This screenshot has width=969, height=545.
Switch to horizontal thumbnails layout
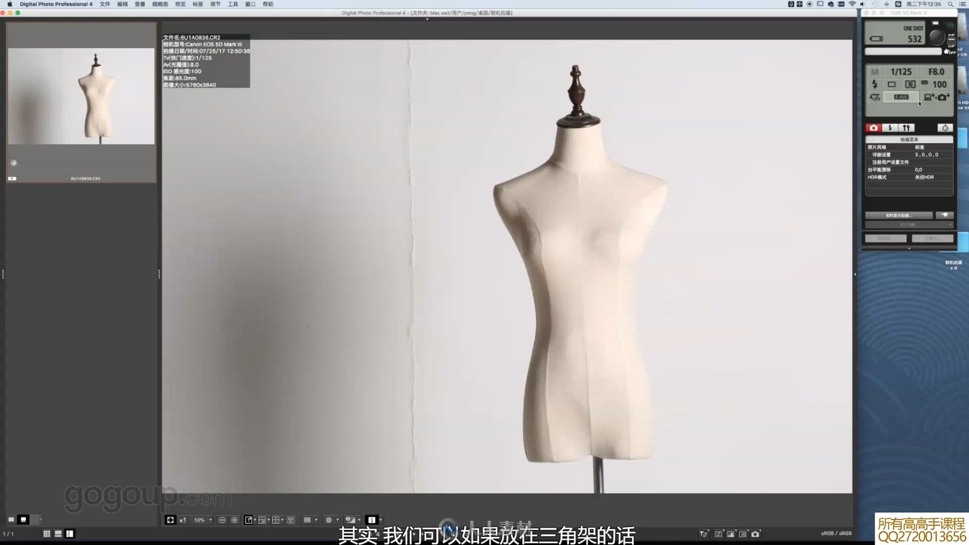point(58,533)
